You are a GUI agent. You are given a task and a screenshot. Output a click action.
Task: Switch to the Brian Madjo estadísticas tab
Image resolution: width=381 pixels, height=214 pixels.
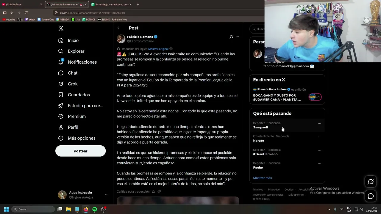tap(111, 4)
